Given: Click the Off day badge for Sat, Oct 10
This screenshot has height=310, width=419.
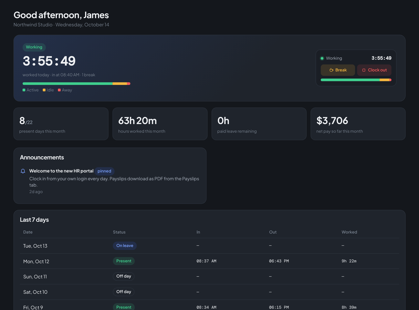Looking at the screenshot, I should click(124, 292).
